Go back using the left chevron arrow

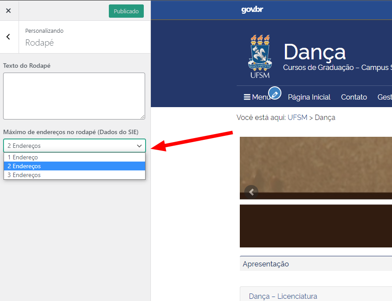point(8,37)
